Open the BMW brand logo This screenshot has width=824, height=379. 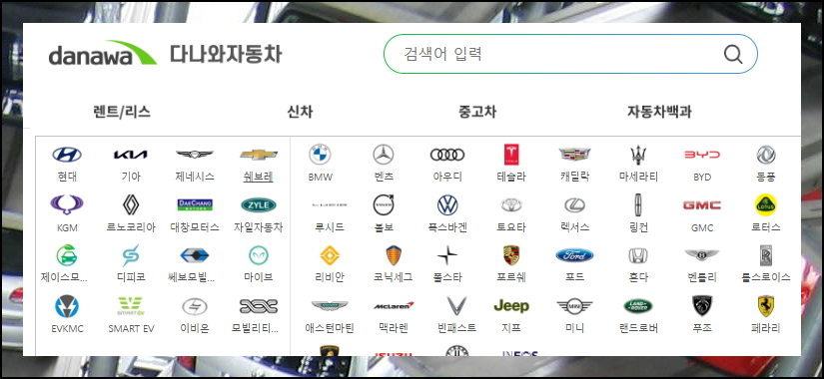tap(320, 155)
